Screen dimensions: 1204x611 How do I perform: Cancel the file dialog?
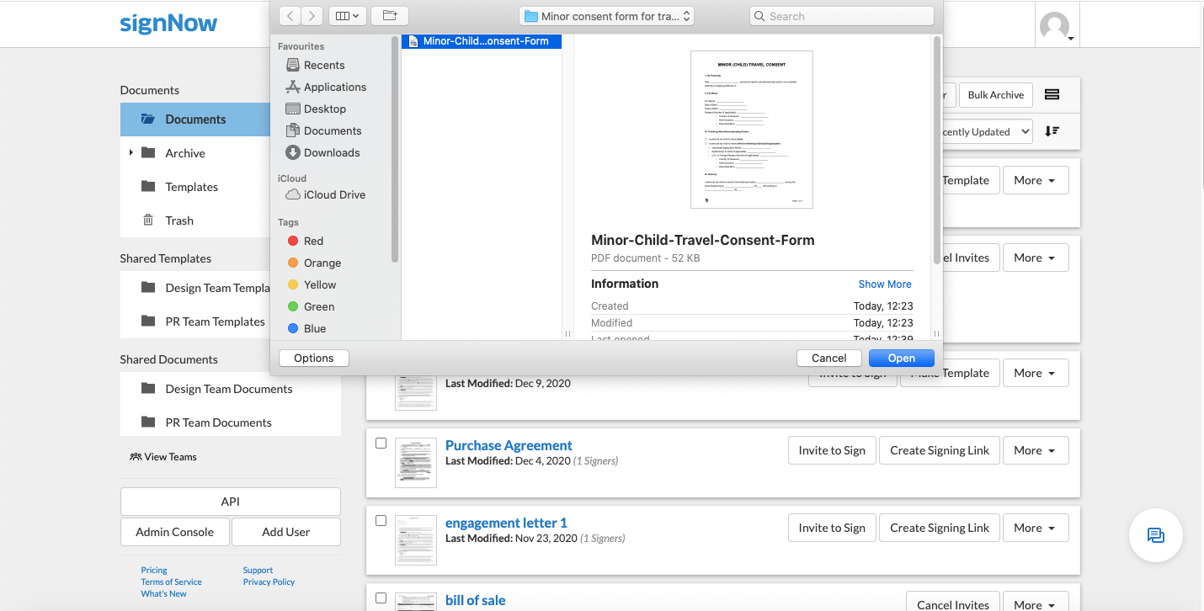coord(829,358)
